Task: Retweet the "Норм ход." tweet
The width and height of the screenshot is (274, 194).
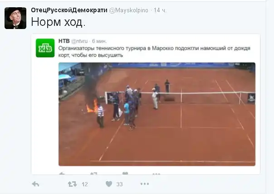Action: click(72, 184)
